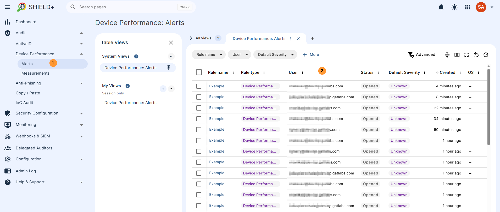The image size is (500, 212).
Task: Expand the Anti-Phishing submenu
Action: 81,83
